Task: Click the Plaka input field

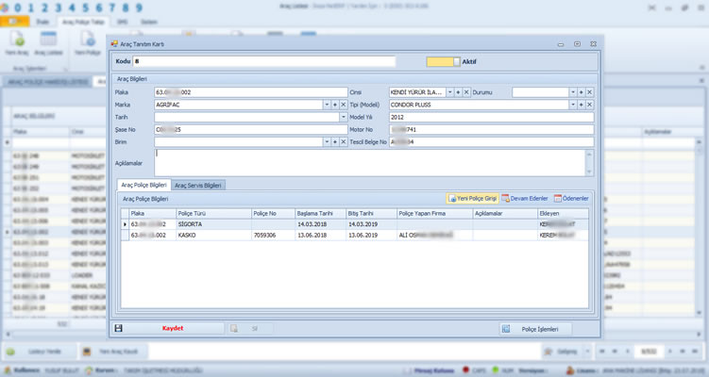Action: pyautogui.click(x=251, y=92)
